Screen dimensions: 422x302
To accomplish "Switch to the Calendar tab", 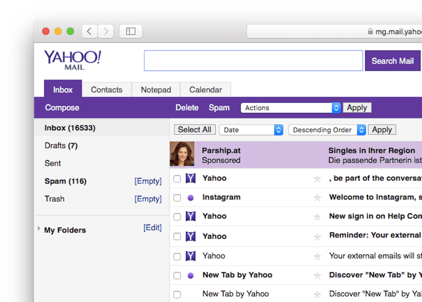I will (x=206, y=90).
